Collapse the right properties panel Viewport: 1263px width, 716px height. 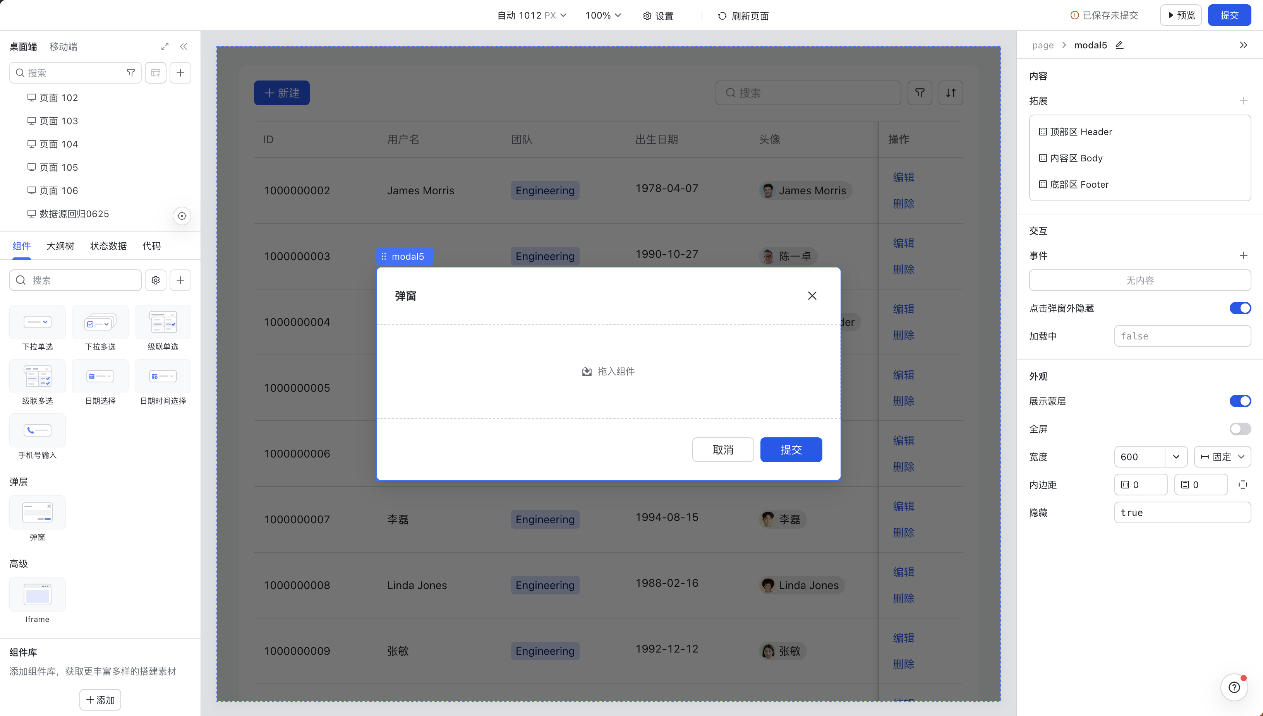1243,45
